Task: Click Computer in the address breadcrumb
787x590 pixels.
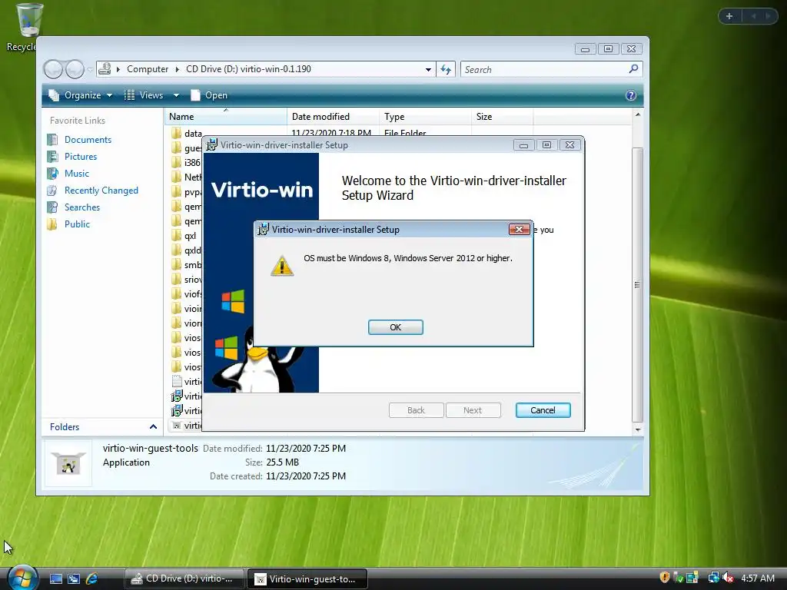Action: point(147,69)
